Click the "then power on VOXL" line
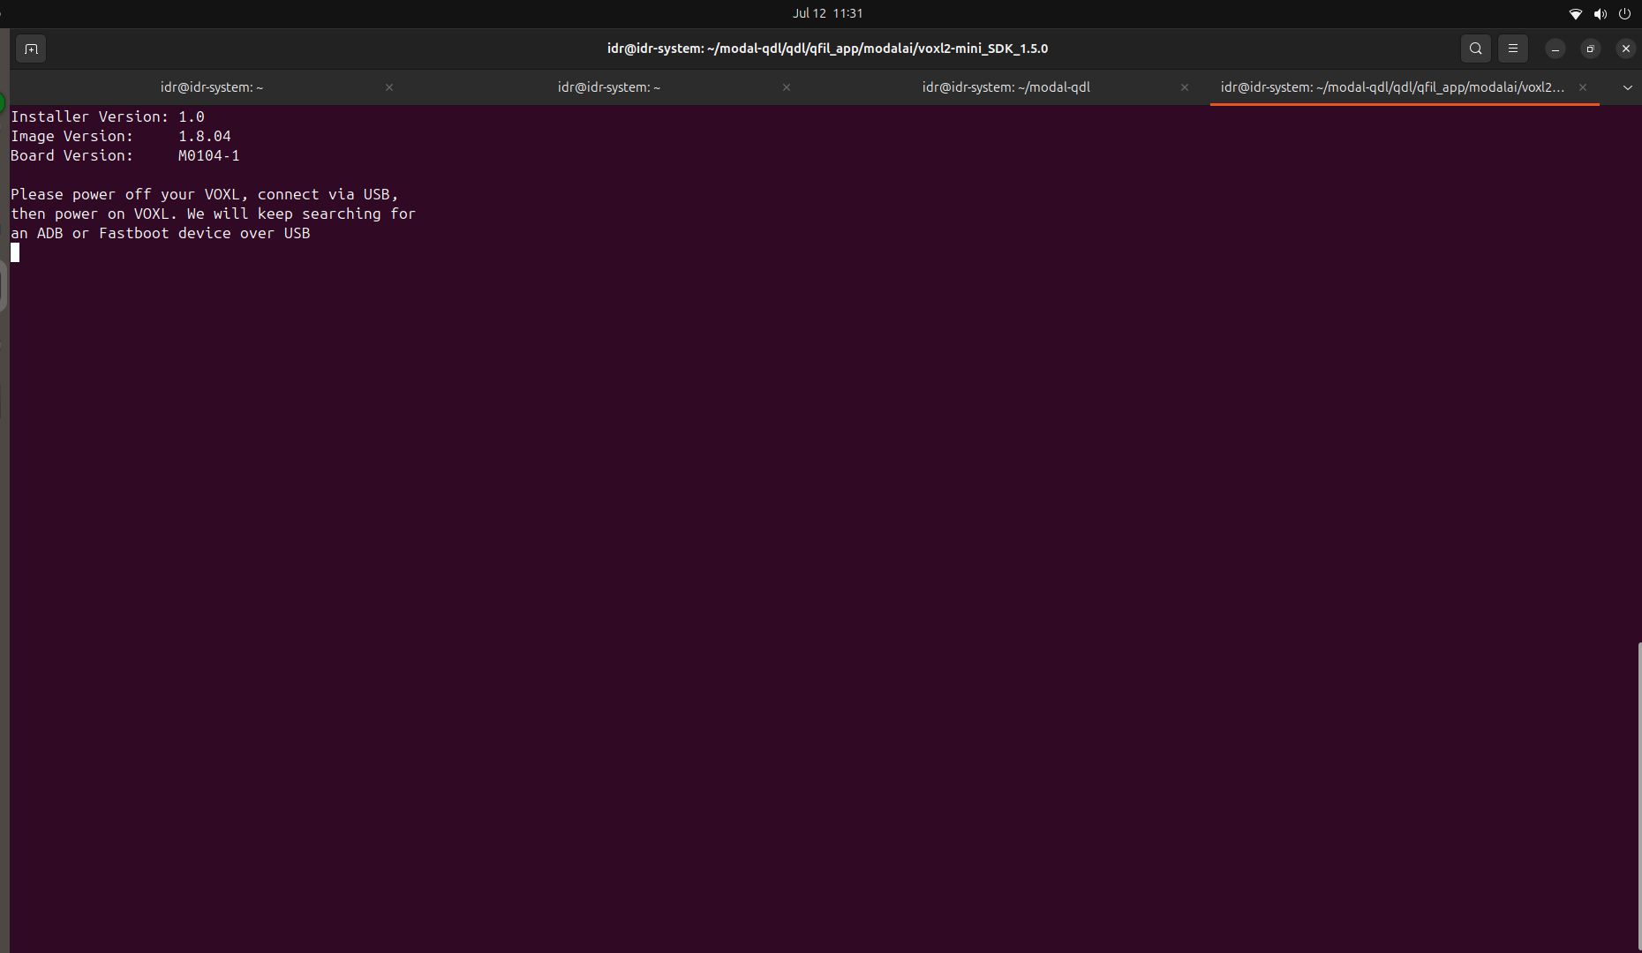1642x953 pixels. coord(213,214)
